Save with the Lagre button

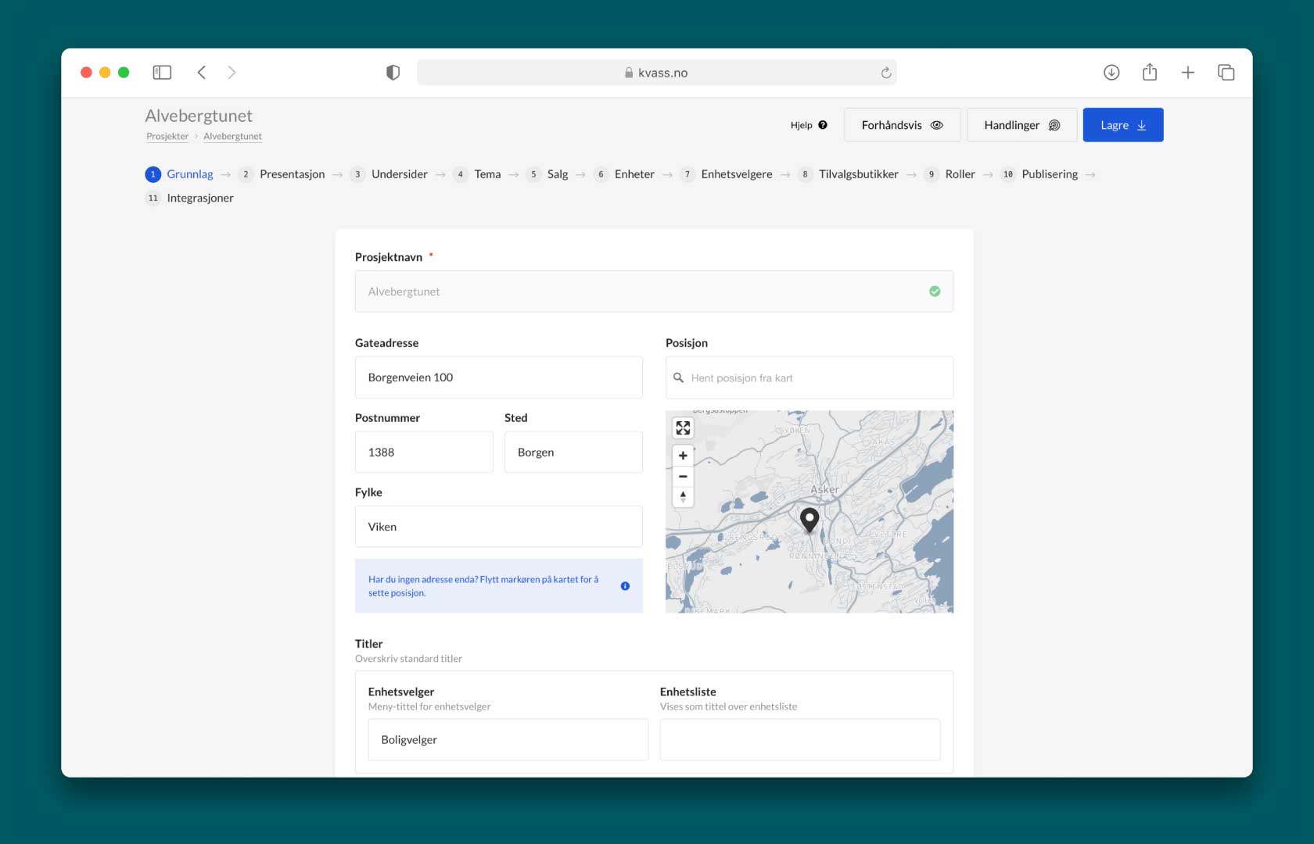pyautogui.click(x=1123, y=125)
